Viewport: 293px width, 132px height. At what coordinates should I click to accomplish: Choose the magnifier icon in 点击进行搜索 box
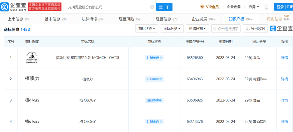point(215,29)
